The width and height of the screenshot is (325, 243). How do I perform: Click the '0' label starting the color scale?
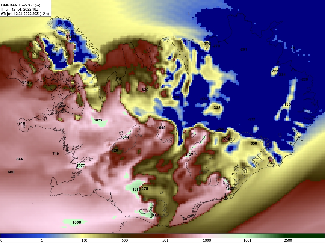(x=1, y=240)
